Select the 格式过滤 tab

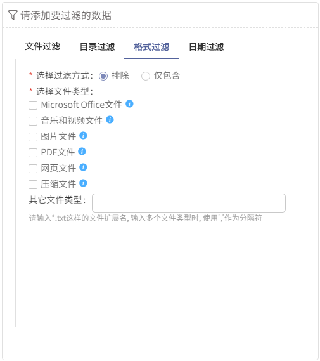[151, 47]
